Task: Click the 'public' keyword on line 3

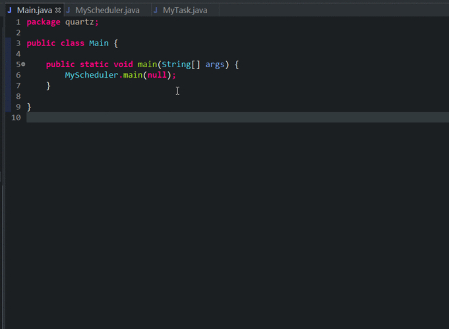Action: (x=41, y=43)
